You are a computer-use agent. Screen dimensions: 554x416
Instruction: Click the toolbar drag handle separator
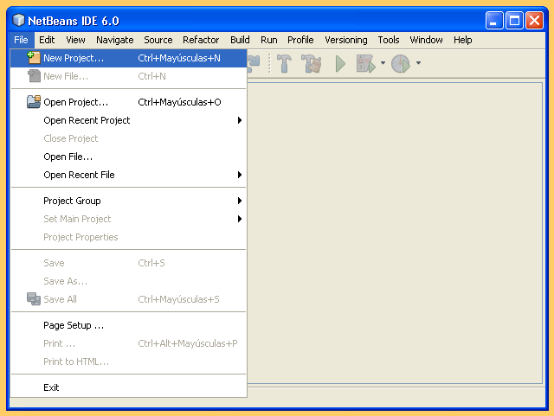[269, 63]
